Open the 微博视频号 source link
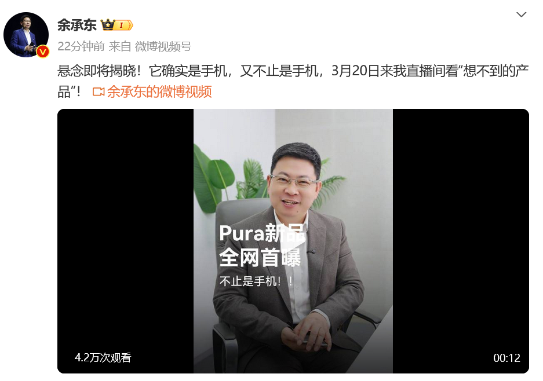The width and height of the screenshot is (543, 381). 163,46
